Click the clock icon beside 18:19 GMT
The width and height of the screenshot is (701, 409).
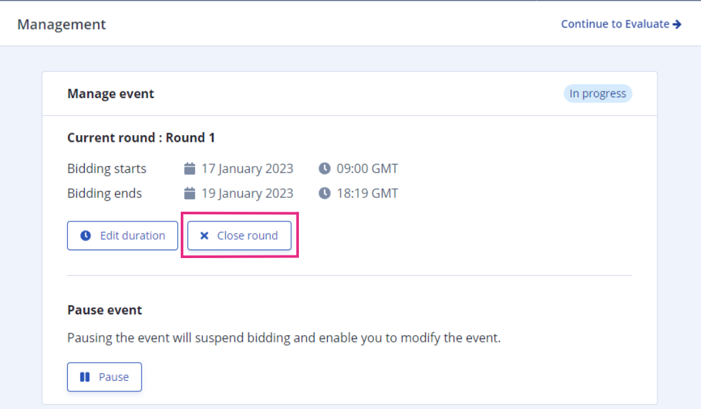tap(324, 193)
